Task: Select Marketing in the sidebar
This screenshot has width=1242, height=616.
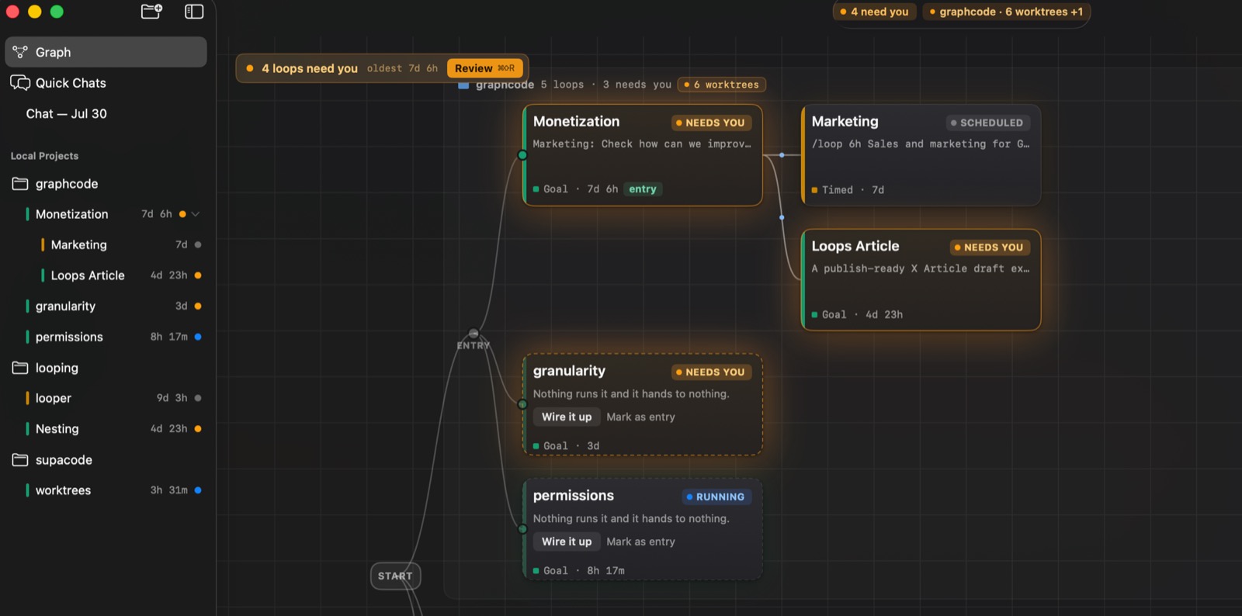Action: tap(78, 244)
